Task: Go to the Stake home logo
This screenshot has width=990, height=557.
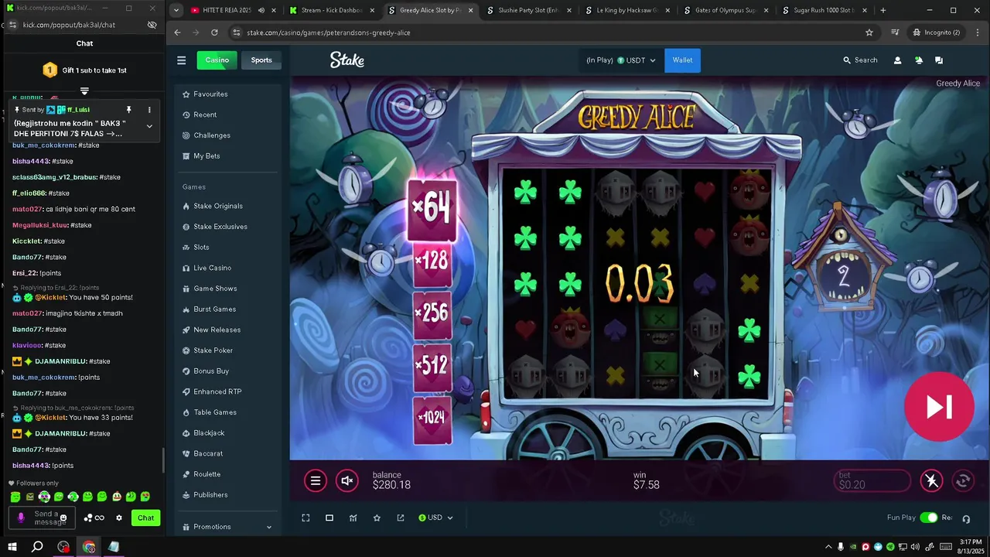Action: click(x=347, y=60)
